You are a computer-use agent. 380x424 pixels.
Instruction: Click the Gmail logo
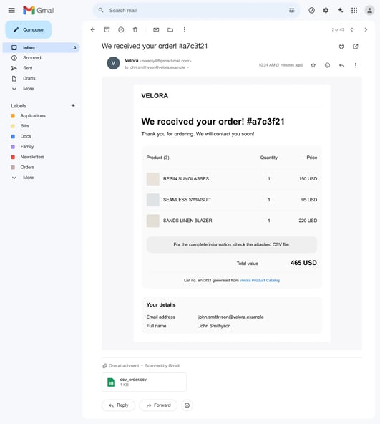pyautogui.click(x=39, y=10)
